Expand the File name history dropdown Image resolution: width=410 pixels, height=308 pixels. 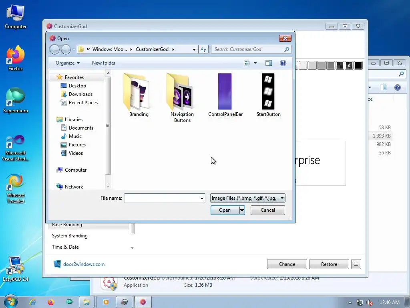coord(202,198)
